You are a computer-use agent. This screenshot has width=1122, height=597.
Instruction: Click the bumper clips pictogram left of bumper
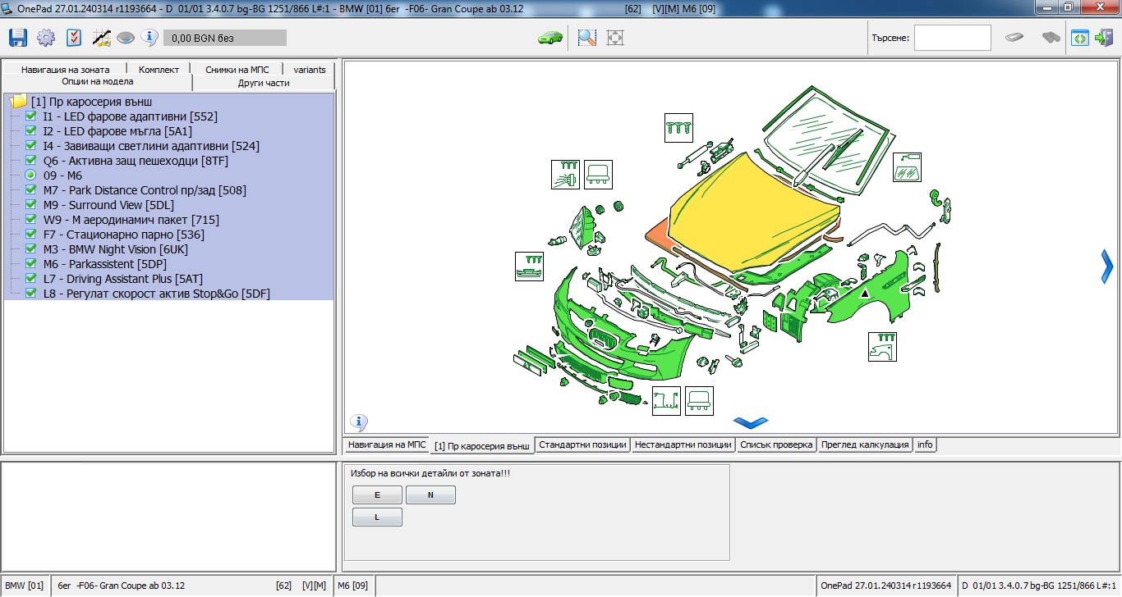529,266
